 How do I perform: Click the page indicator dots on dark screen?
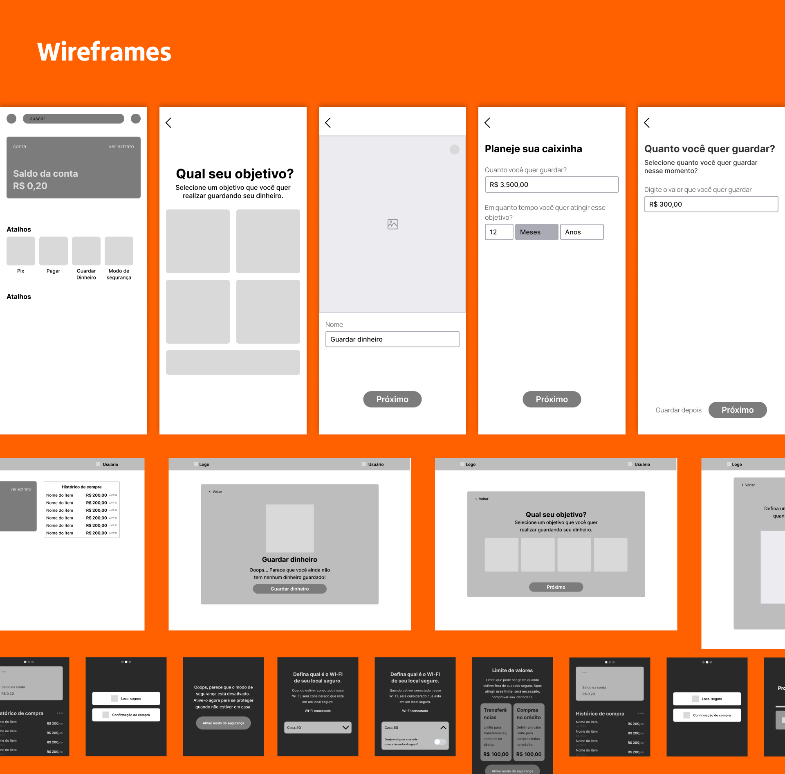click(126, 661)
